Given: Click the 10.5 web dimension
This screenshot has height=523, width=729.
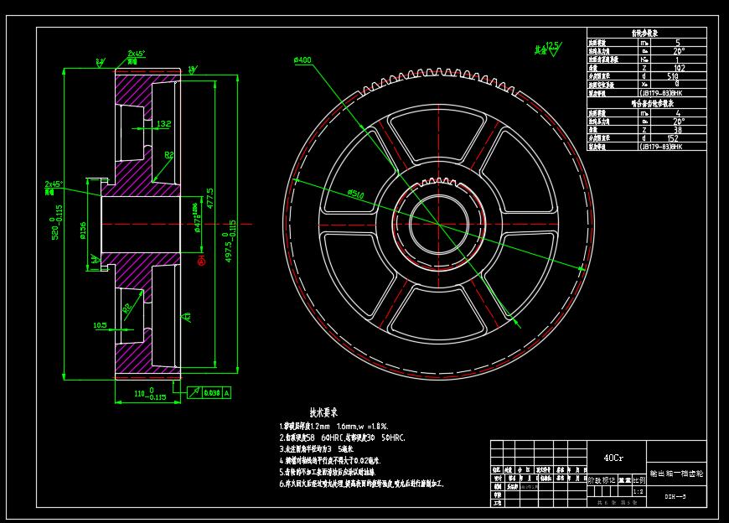Looking at the screenshot, I should [100, 325].
